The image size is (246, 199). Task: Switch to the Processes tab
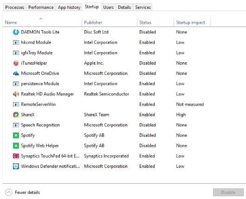point(14,7)
